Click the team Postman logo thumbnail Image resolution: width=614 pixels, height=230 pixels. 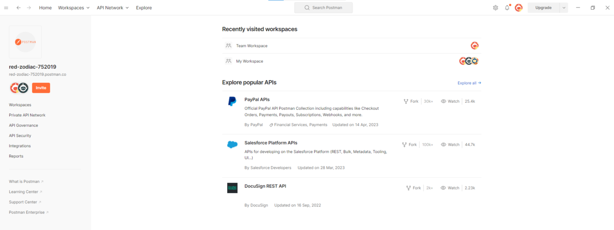25,42
